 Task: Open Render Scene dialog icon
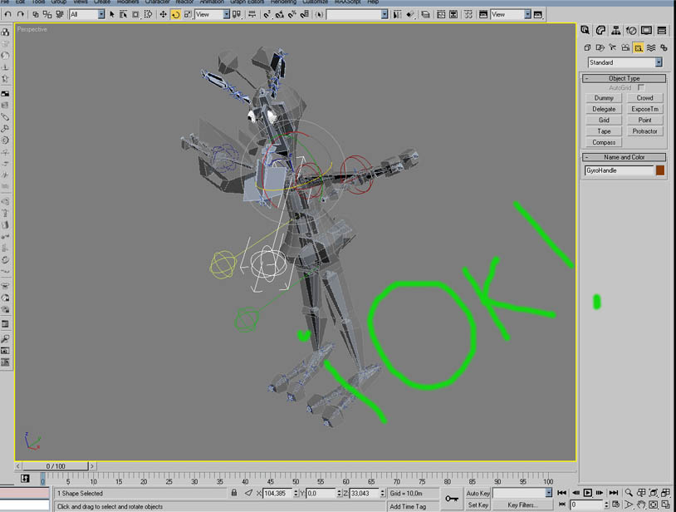(483, 14)
